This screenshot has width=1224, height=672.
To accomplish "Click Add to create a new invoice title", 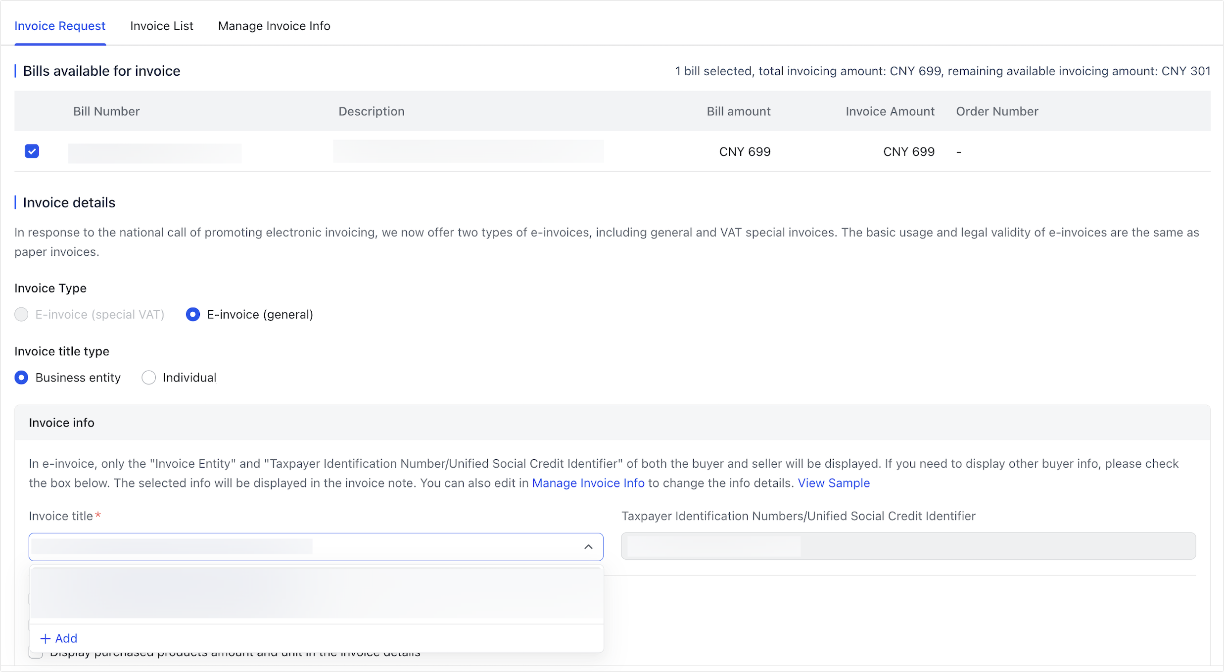I will [x=59, y=638].
